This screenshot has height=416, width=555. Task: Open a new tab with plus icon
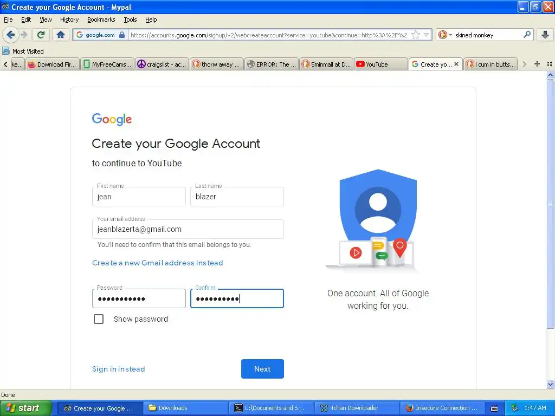pos(537,64)
